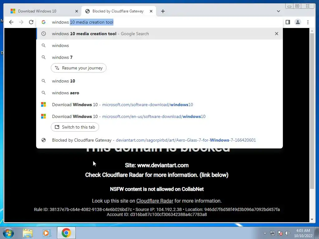Click 'NSFW content is not allowed on CollabNet'
The height and width of the screenshot is (239, 319).
click(157, 189)
